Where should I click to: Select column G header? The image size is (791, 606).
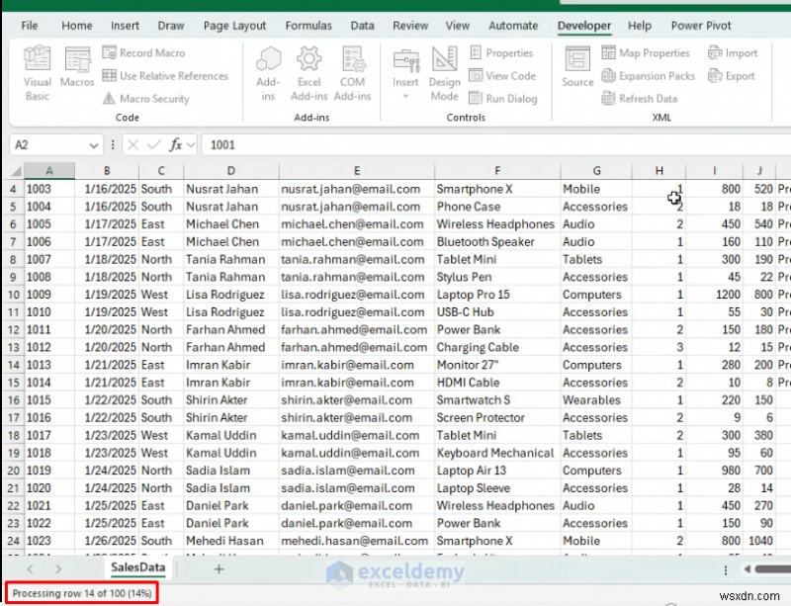tap(596, 171)
